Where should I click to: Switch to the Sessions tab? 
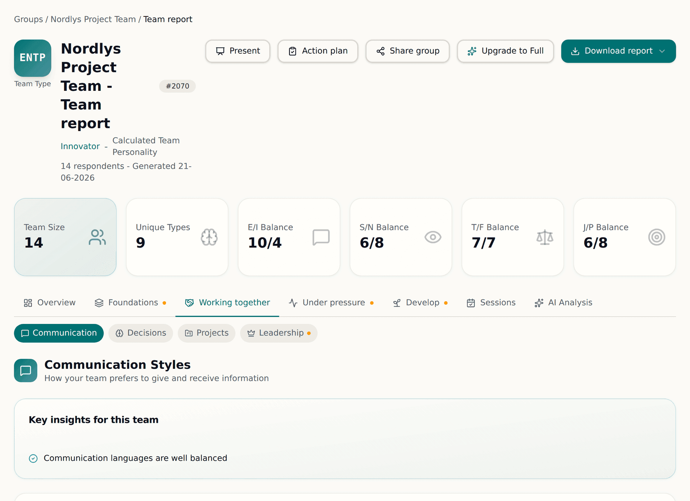coord(491,303)
